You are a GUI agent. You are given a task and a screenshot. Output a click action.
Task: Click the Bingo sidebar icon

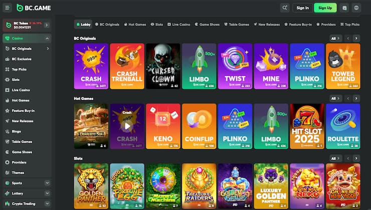pos(8,131)
